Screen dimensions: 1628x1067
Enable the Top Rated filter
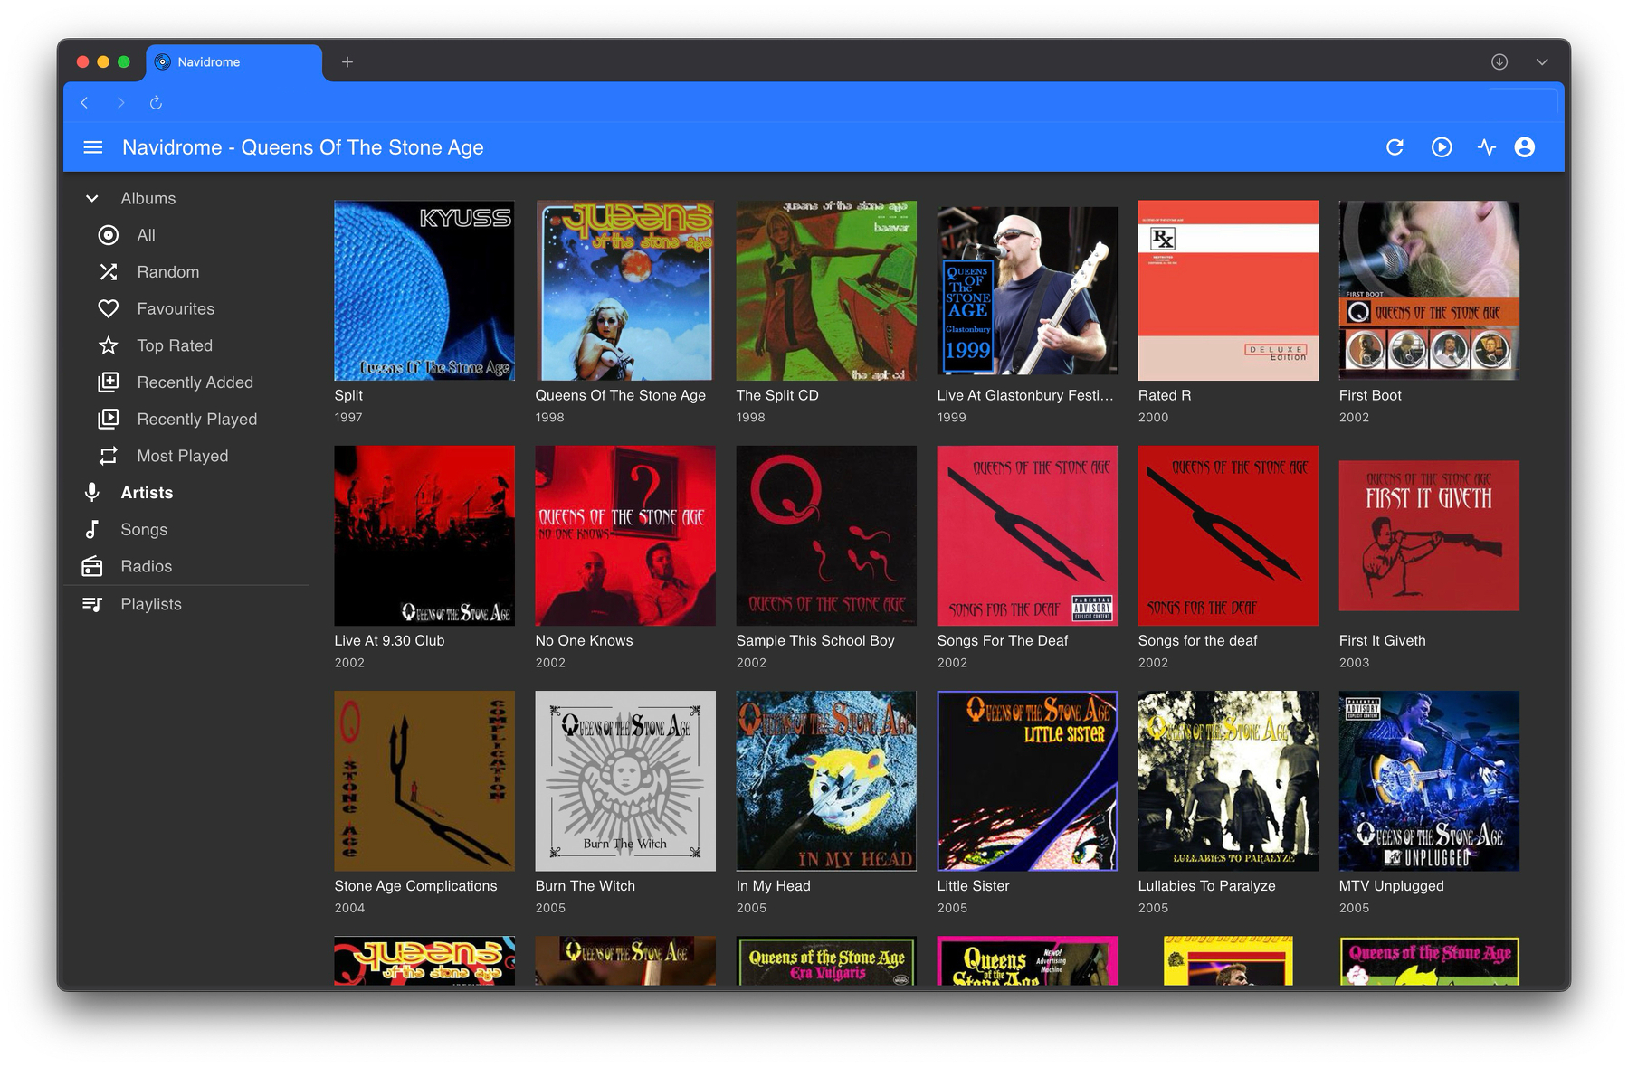coord(176,345)
